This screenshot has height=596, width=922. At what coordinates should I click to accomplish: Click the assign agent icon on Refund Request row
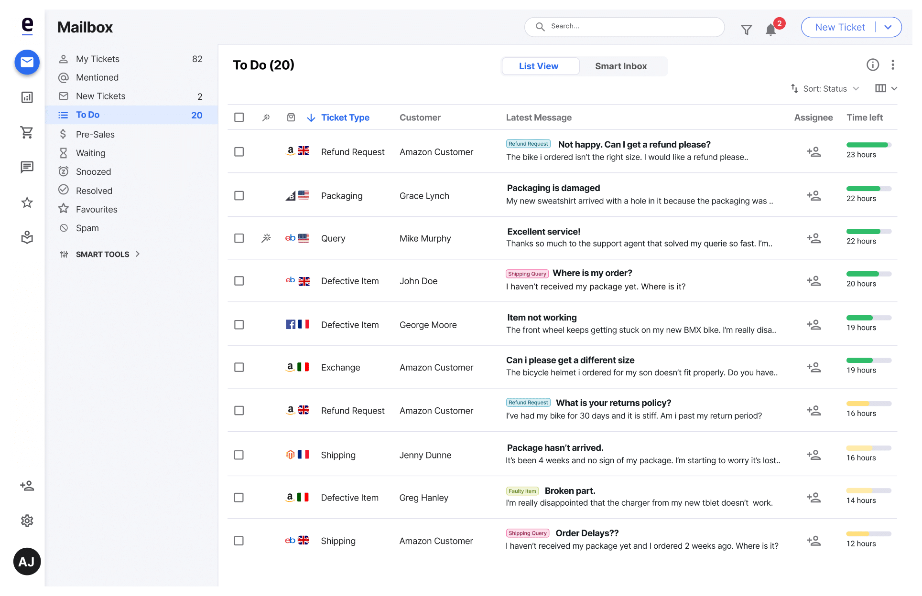(814, 151)
